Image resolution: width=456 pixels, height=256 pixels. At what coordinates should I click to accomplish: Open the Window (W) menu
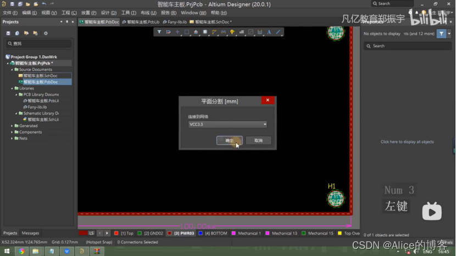(193, 13)
